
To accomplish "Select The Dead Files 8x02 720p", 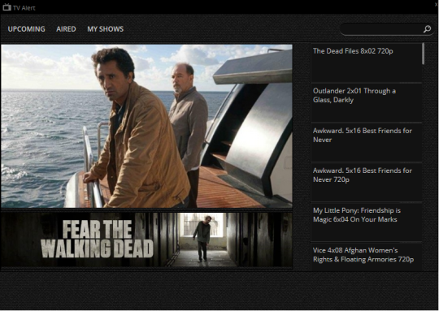I will click(x=366, y=63).
